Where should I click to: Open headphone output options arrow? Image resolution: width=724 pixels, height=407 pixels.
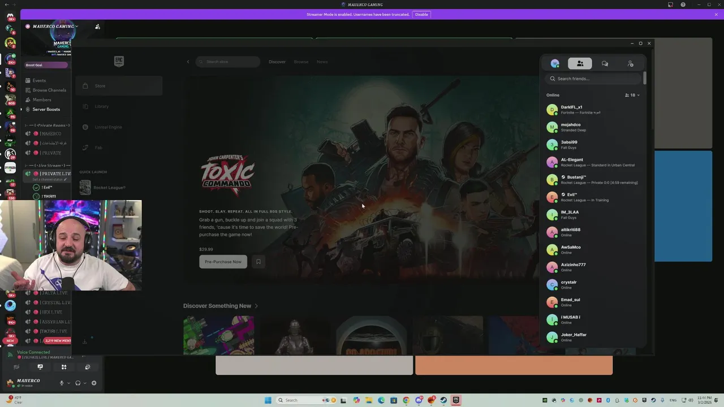pyautogui.click(x=85, y=383)
